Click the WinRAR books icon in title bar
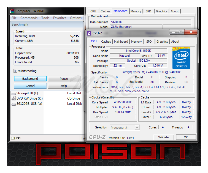This screenshot has height=173, width=208. point(12,11)
